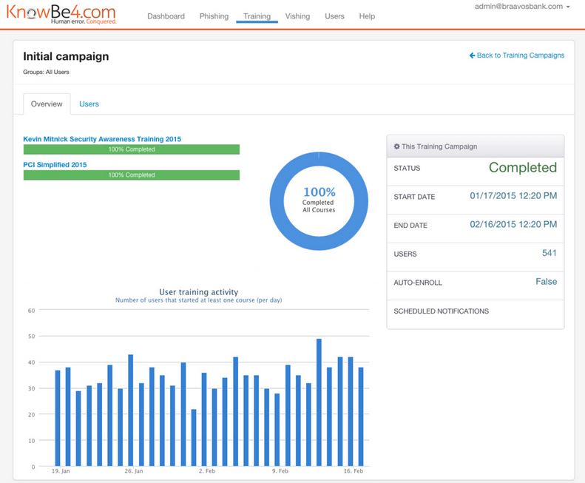Screen dimensions: 585x483
Task: Click the Initial campaign heading
Action: click(x=66, y=56)
